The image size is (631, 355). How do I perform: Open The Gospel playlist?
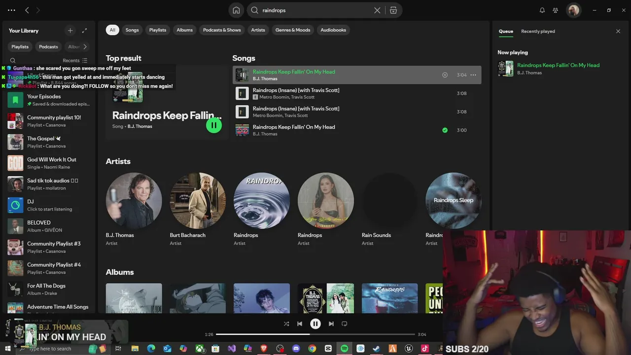click(49, 142)
